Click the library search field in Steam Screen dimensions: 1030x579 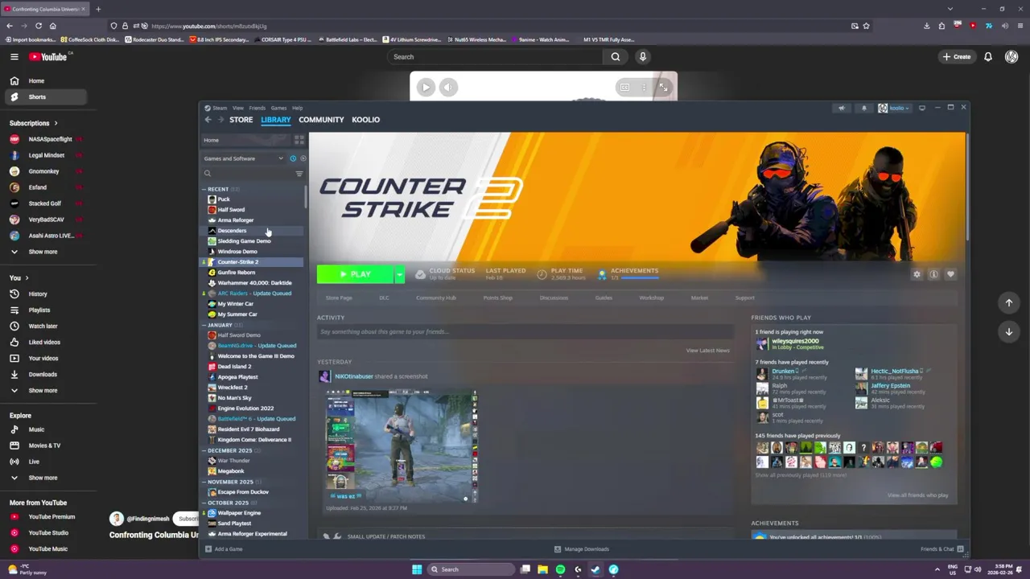coord(249,174)
